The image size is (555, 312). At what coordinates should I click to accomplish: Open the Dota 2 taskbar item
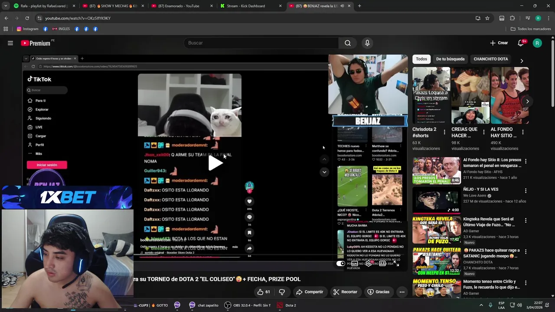point(287,305)
